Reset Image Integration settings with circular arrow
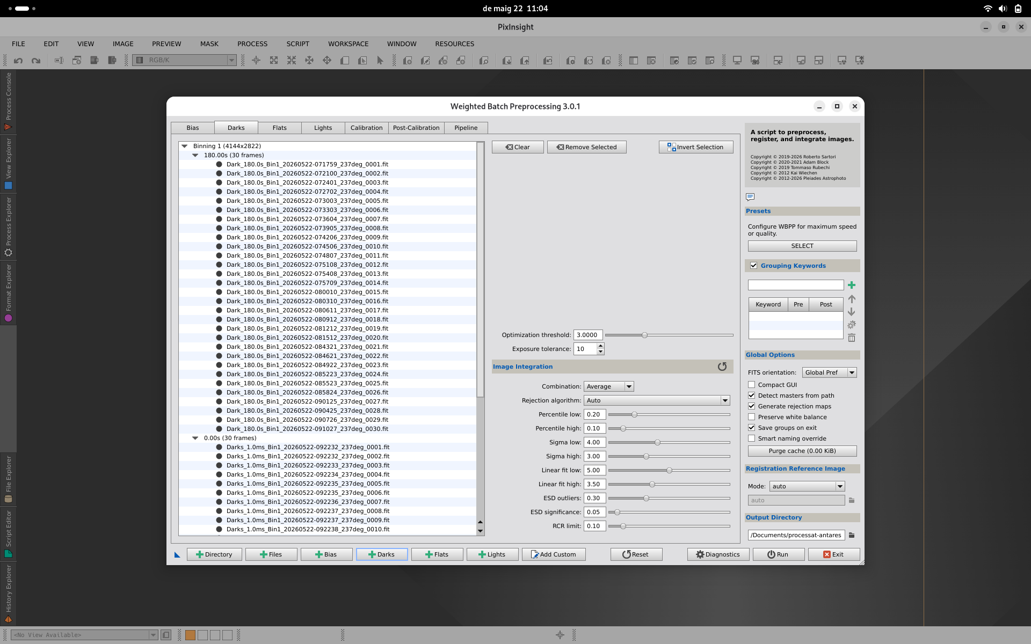1031x644 pixels. point(722,367)
